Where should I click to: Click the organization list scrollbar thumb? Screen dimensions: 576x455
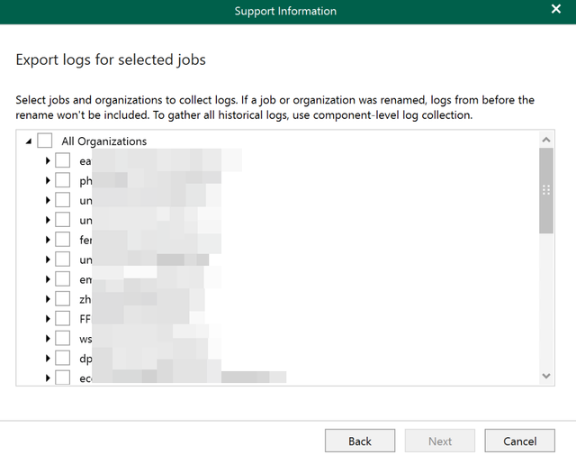(x=546, y=190)
